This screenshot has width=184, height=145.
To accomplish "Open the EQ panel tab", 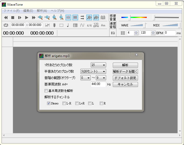I will click(113, 33).
